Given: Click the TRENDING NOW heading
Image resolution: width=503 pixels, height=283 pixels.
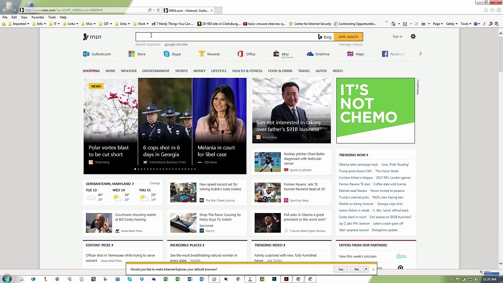Looking at the screenshot, I should (x=353, y=155).
